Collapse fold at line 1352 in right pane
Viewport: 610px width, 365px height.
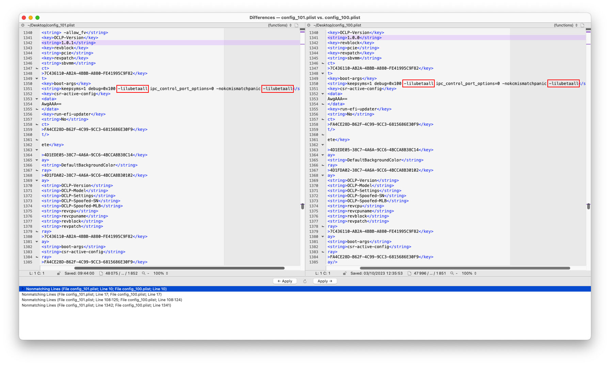pyautogui.click(x=323, y=94)
